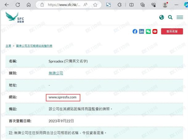Click the 註: 無牌公司 footnote text
The width and height of the screenshot is (188, 140).
[58, 133]
